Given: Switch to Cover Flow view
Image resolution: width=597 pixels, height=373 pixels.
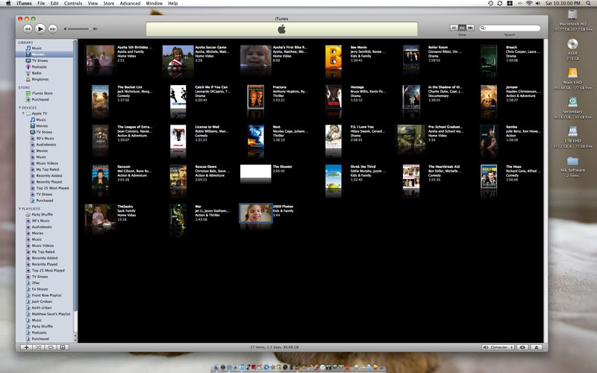Looking at the screenshot, I should coord(471,28).
